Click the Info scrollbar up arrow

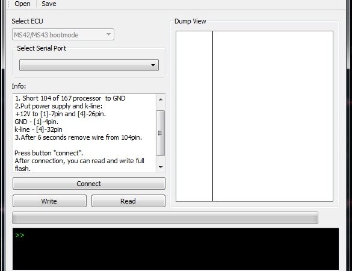tap(161, 99)
